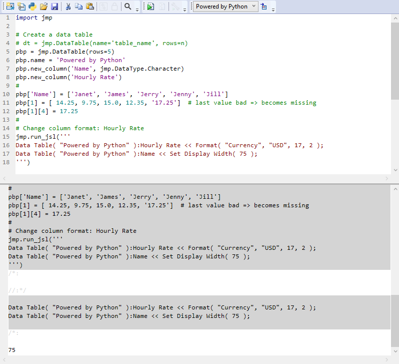Click the Search magnifier icon
Image resolution: width=399 pixels, height=364 pixels.
point(128,7)
